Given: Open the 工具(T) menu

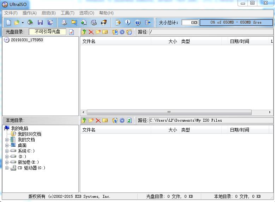Looking at the screenshot, I should [67, 13].
